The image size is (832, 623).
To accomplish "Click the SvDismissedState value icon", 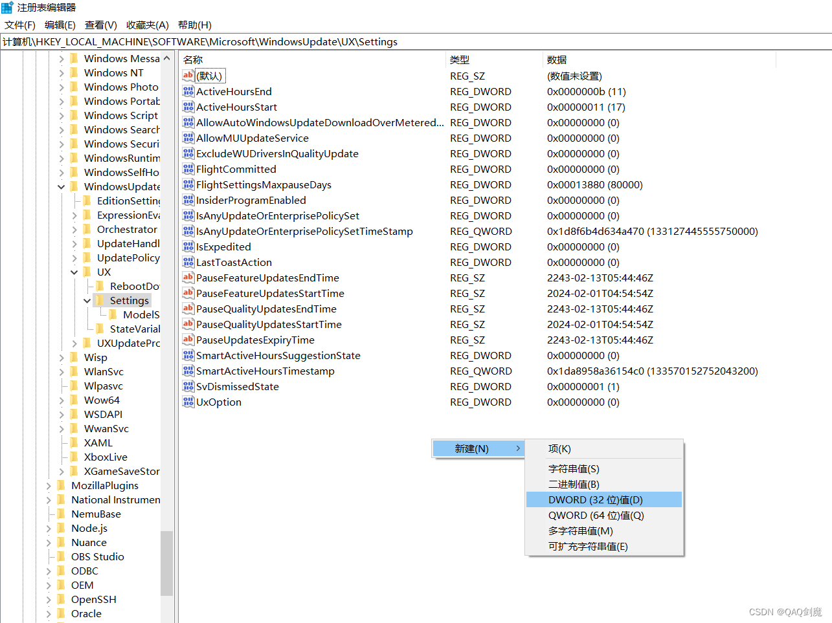I will (x=188, y=386).
